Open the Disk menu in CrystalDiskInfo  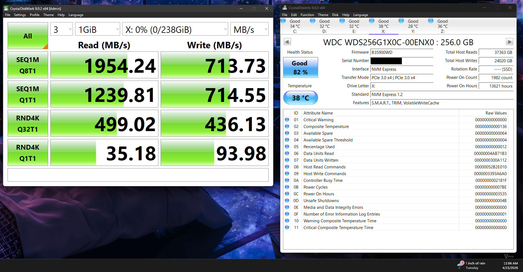coord(335,15)
